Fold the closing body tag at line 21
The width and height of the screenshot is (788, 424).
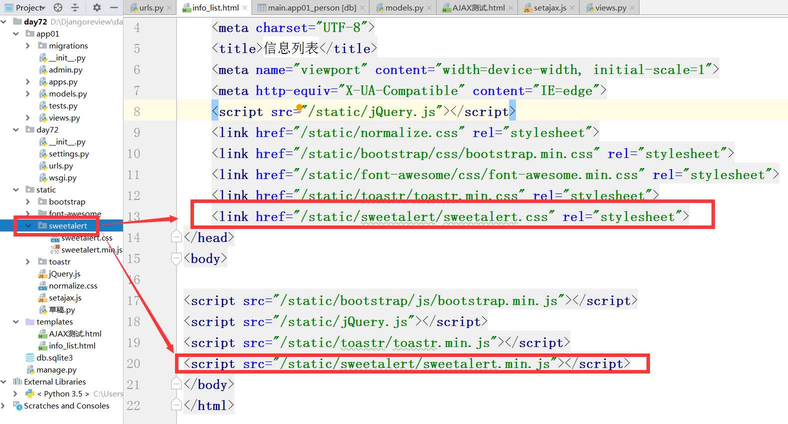point(176,384)
